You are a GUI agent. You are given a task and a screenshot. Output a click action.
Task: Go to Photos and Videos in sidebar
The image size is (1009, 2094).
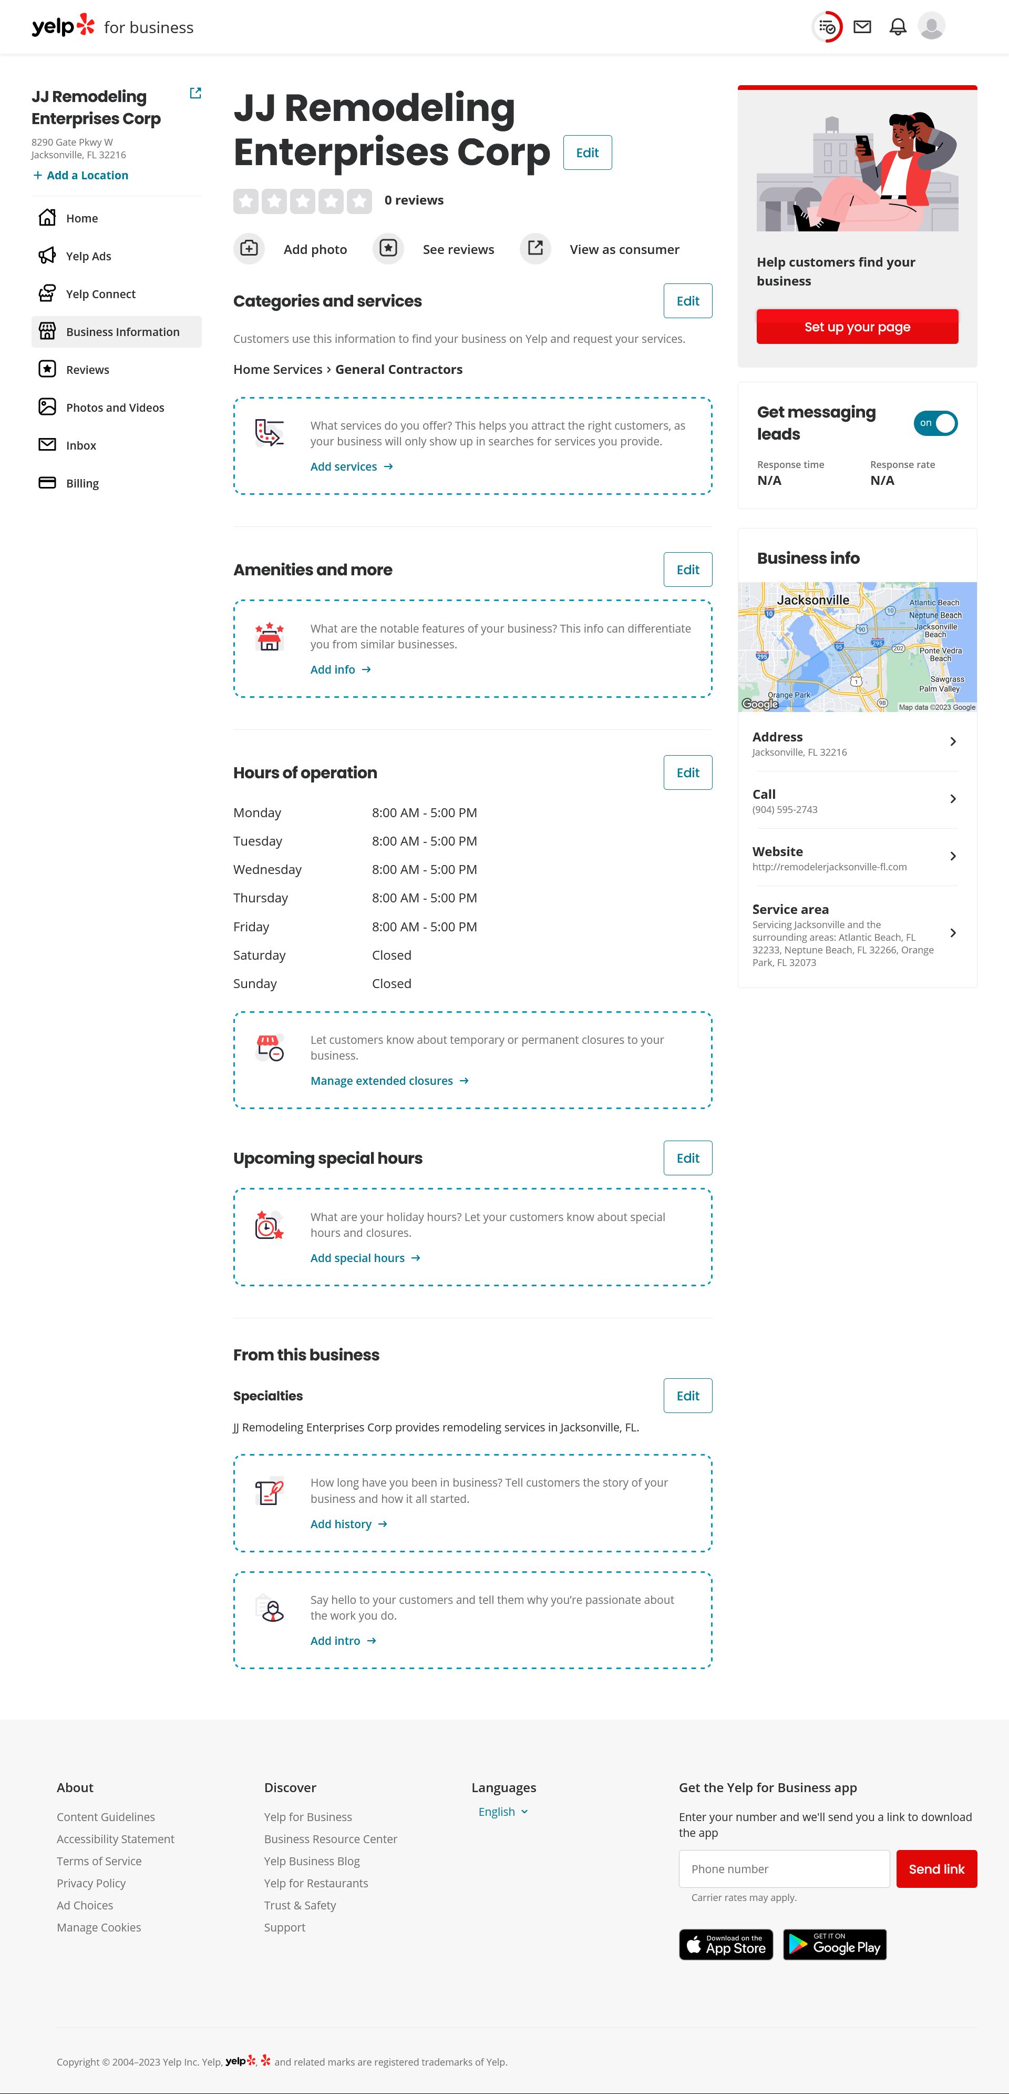pos(115,407)
